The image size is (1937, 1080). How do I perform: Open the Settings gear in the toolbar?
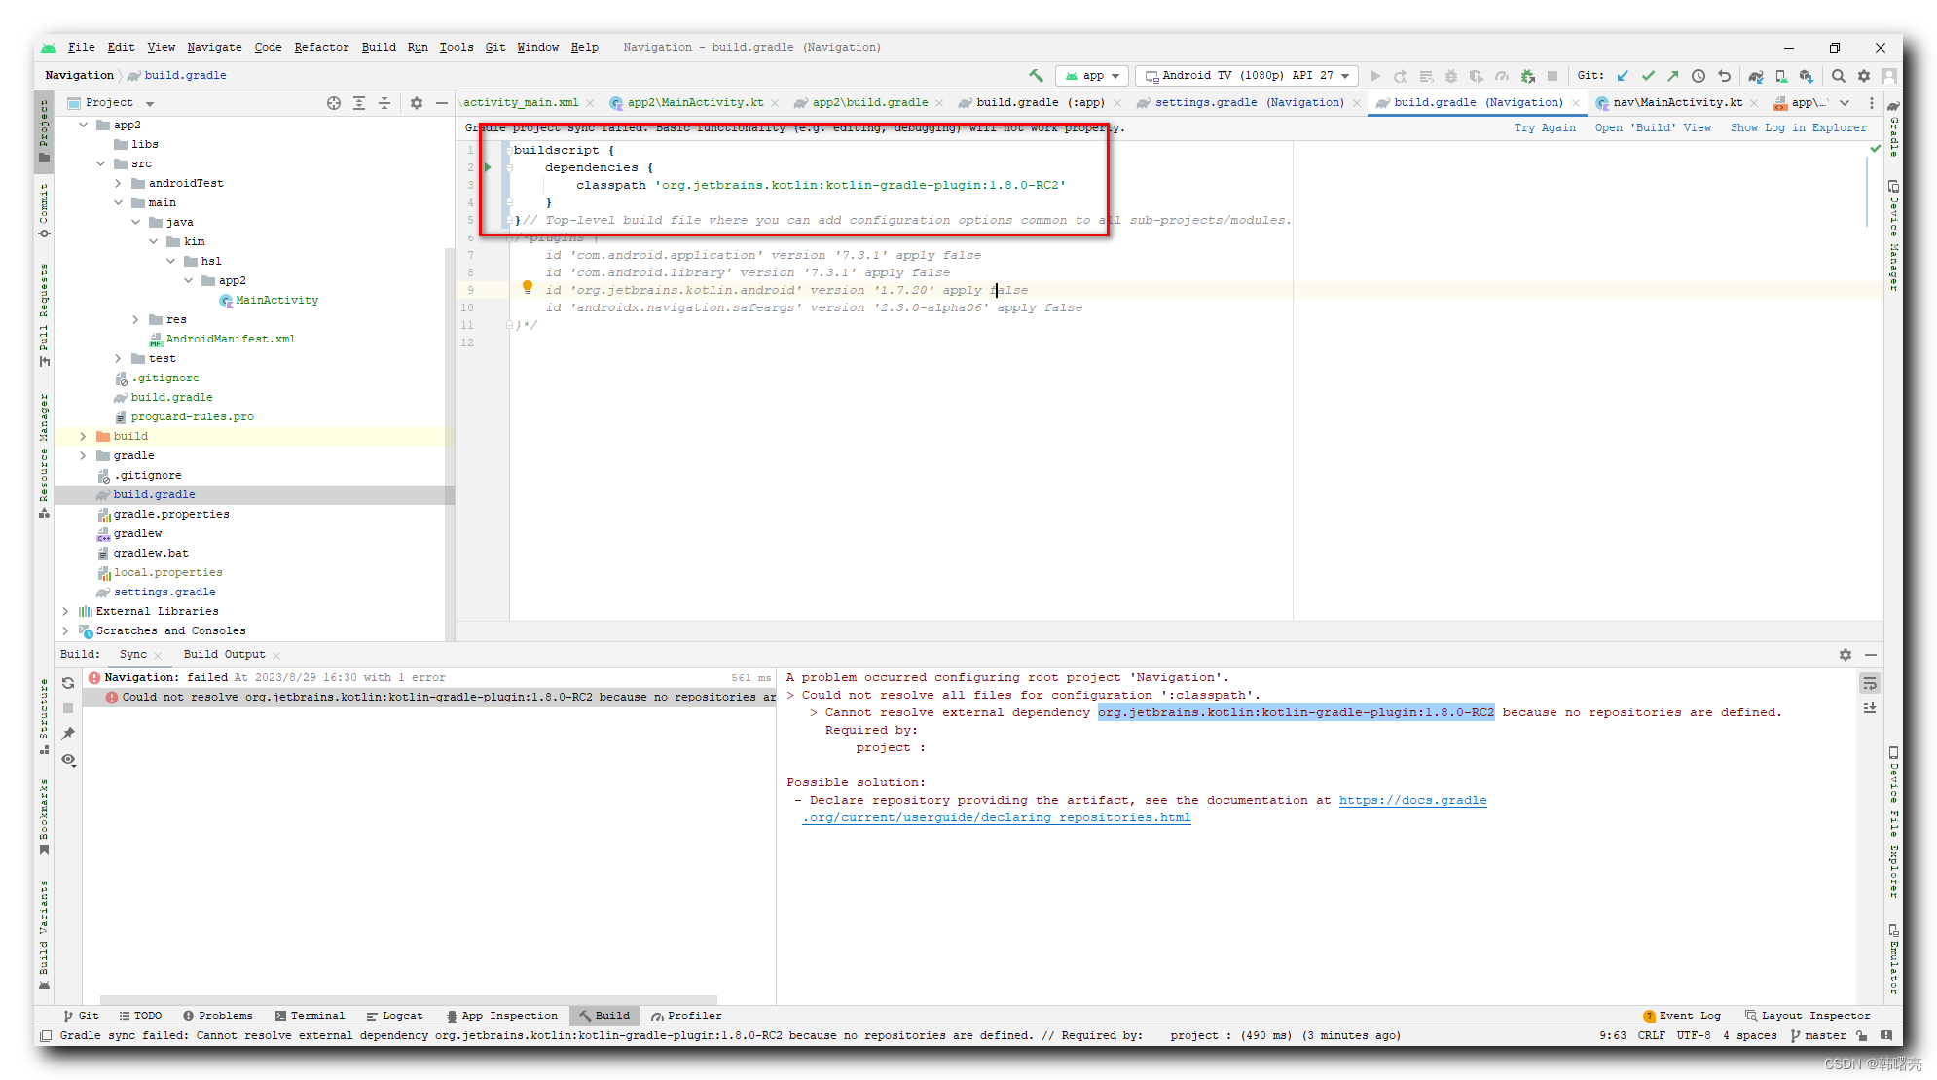coord(1864,76)
